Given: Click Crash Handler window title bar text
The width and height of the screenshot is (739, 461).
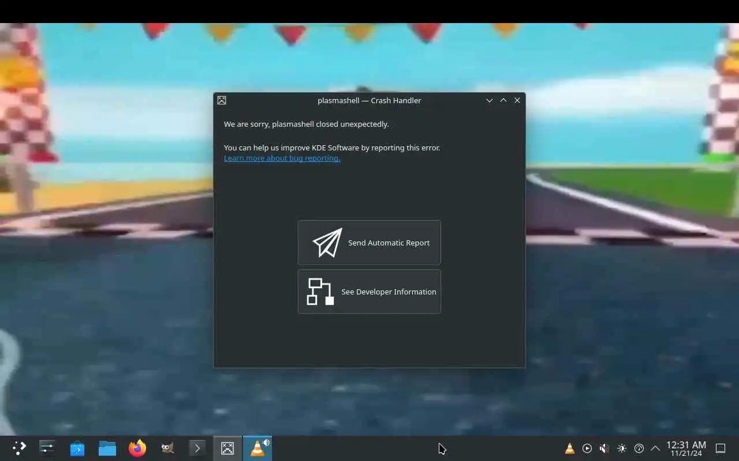Looking at the screenshot, I should (369, 100).
